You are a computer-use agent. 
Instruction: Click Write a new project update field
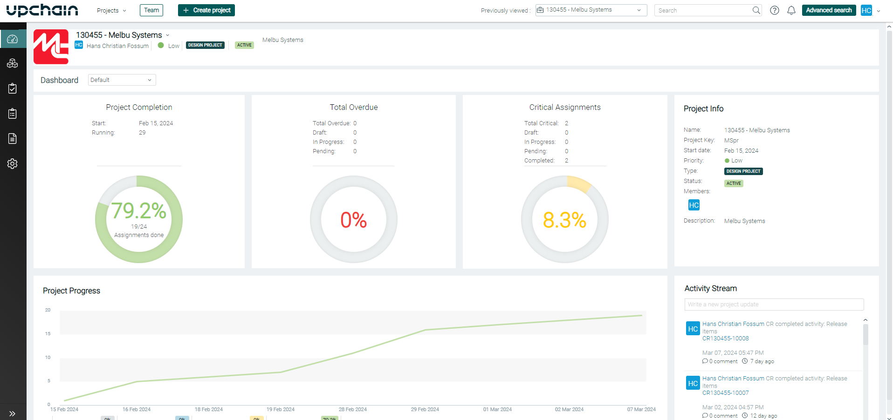774,305
